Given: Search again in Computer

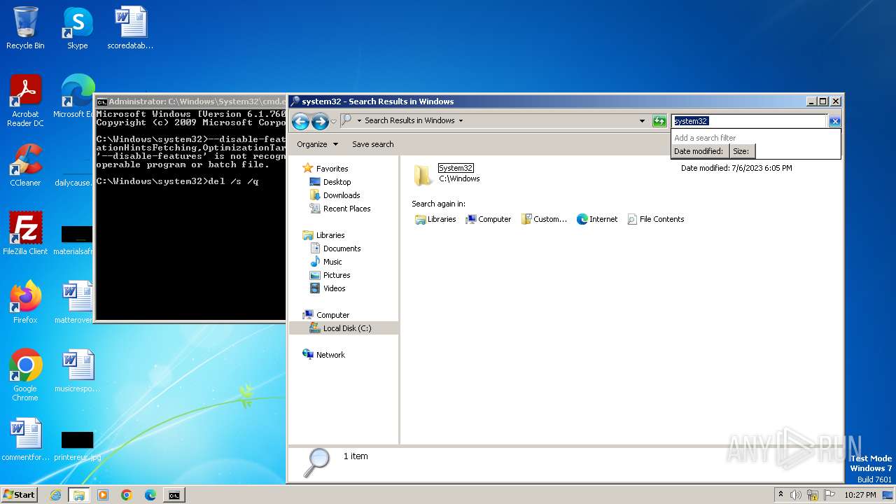Looking at the screenshot, I should 489,219.
